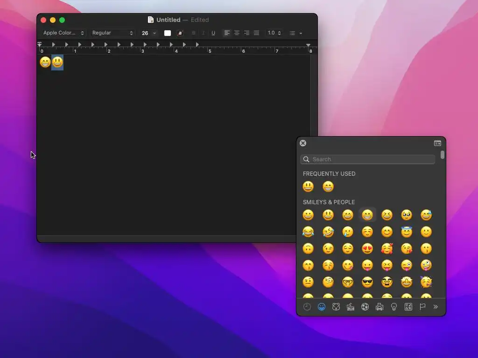The height and width of the screenshot is (358, 478).
Task: Click the highlighted smiley emoji in the document
Action: 57,62
